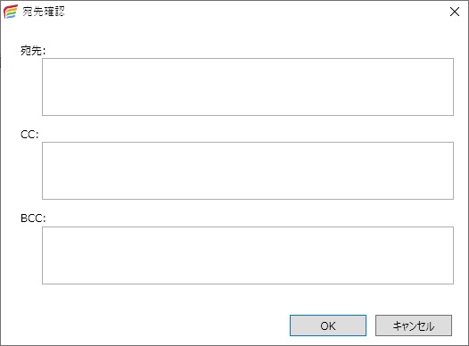Accept the address confirmation via OK
The image size is (469, 346).
[x=328, y=325]
